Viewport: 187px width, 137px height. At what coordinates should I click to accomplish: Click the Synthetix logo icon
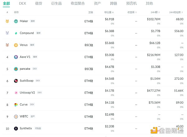coord(16,128)
